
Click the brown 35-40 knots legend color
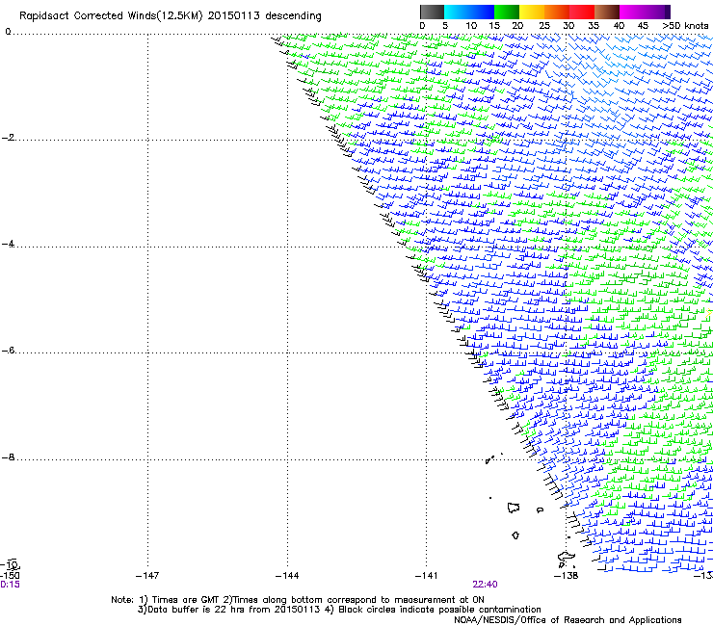coord(607,12)
